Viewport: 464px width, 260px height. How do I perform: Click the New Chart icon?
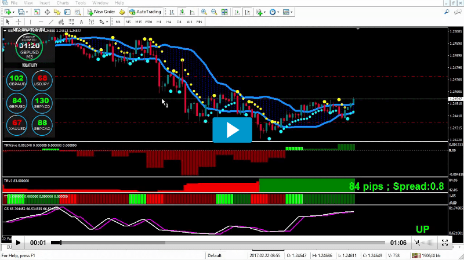[8, 12]
